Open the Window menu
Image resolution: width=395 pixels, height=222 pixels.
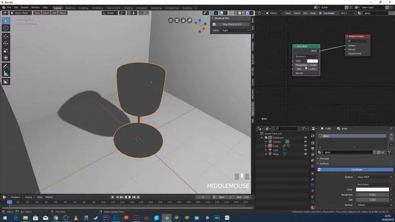(x=35, y=7)
